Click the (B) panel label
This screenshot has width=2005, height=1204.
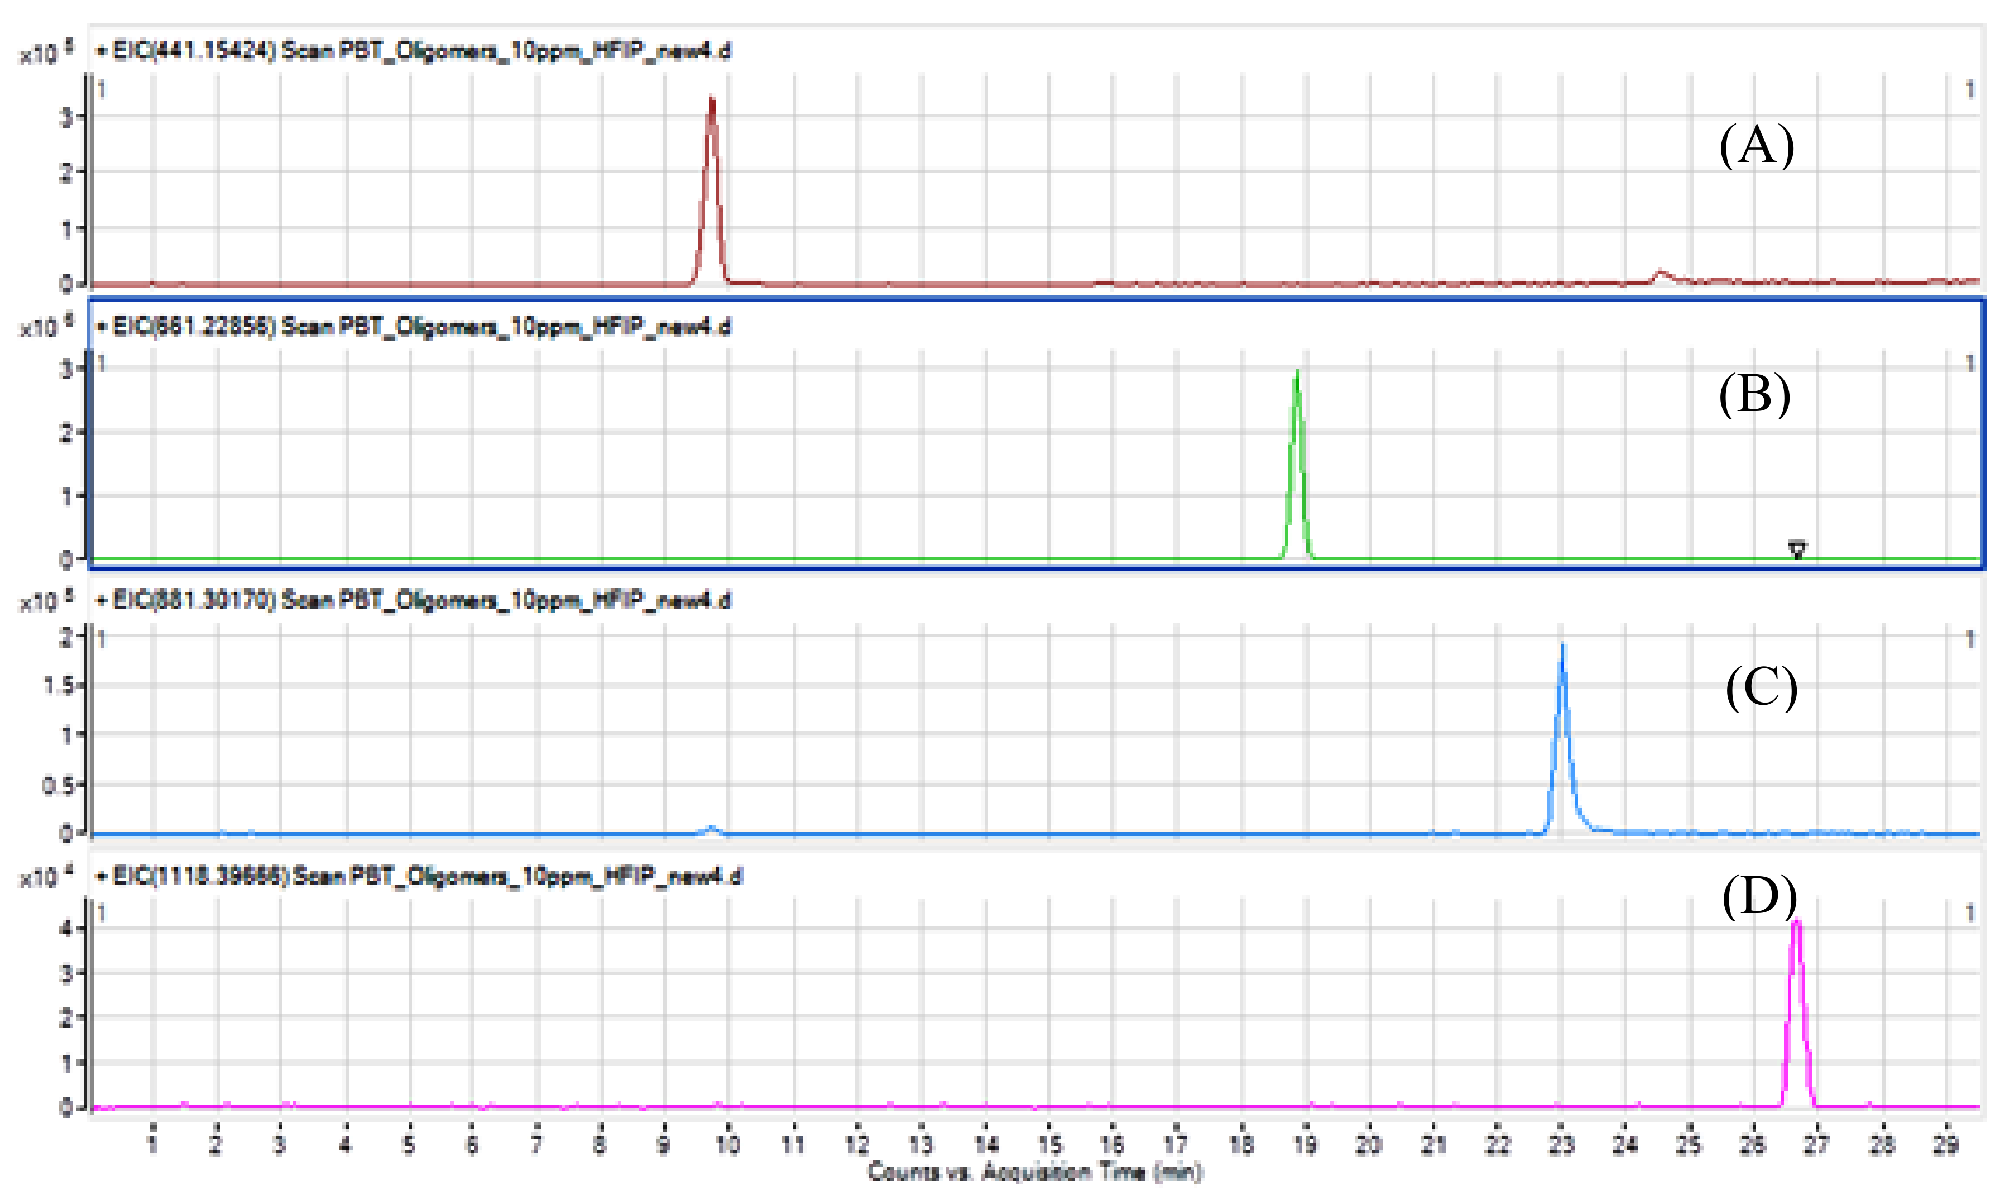tap(1754, 395)
